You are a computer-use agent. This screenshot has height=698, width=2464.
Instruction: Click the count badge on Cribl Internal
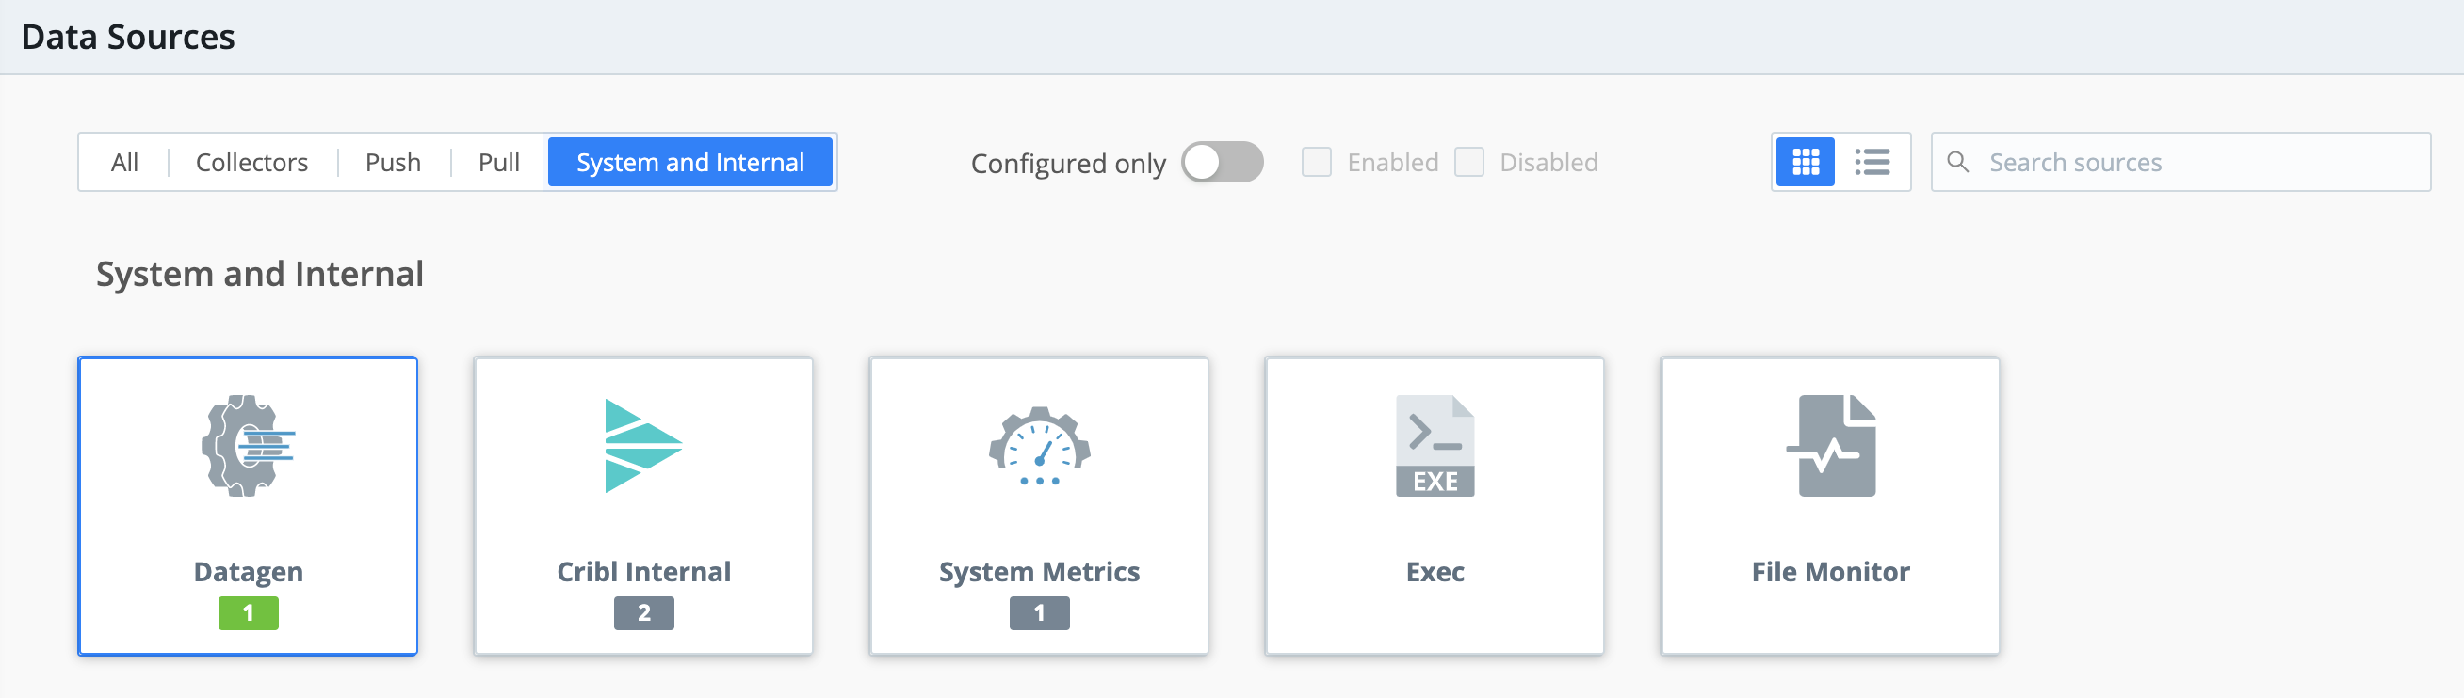642,612
